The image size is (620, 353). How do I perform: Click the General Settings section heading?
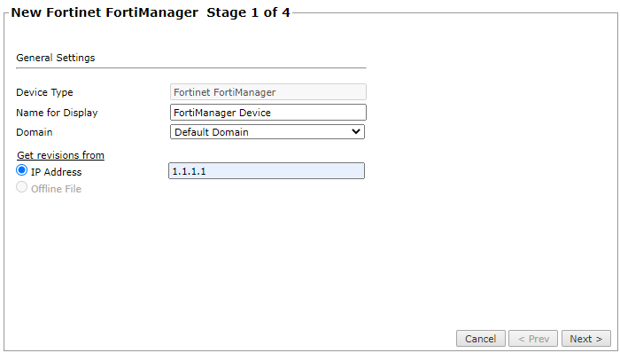point(55,58)
